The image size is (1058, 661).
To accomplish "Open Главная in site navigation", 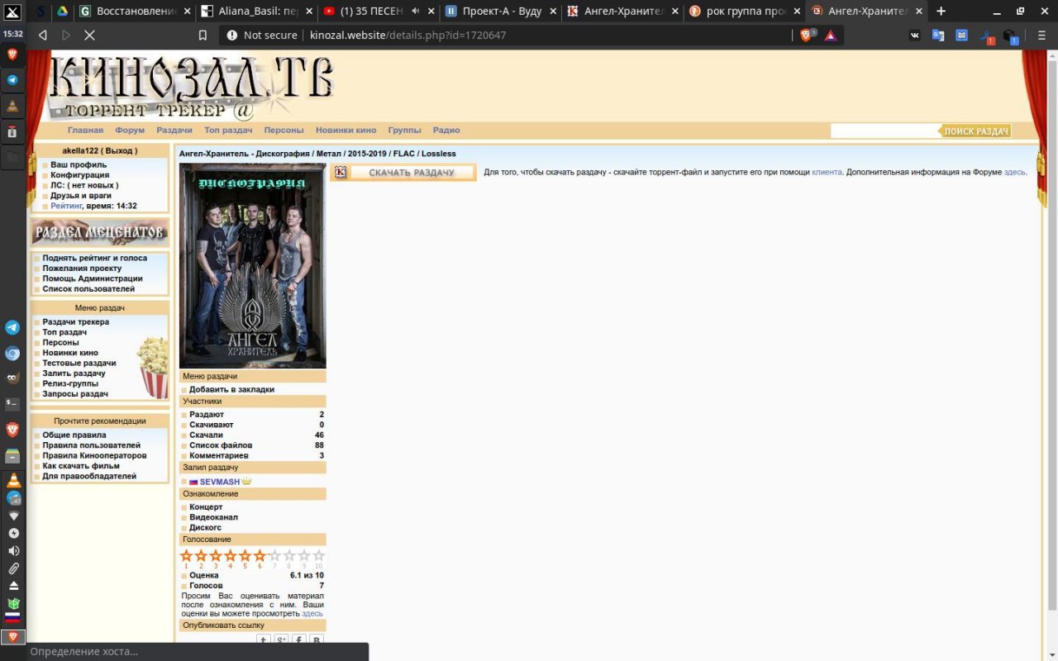I will (85, 131).
